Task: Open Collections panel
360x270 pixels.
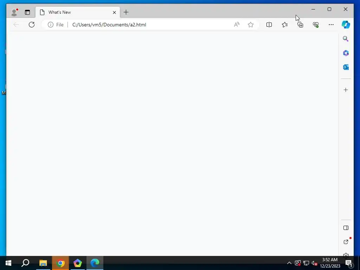Action: pos(300,25)
